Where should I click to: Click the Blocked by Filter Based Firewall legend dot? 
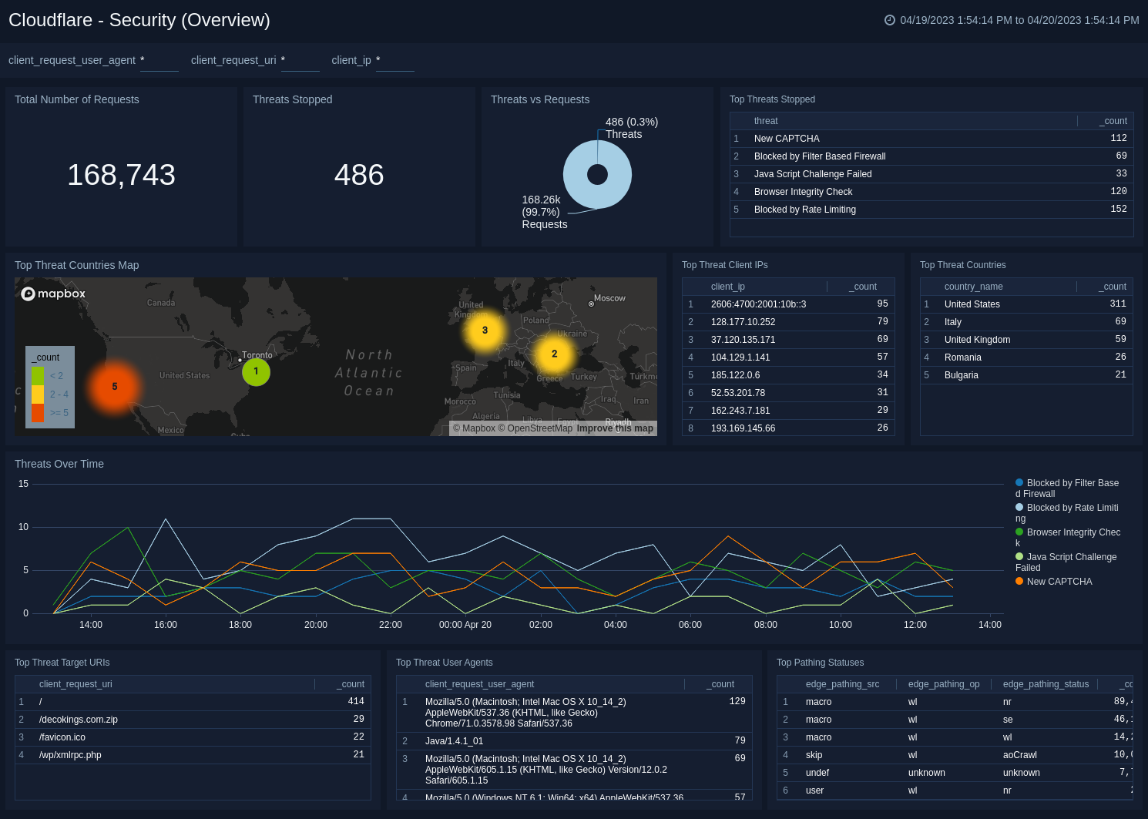coord(1020,483)
